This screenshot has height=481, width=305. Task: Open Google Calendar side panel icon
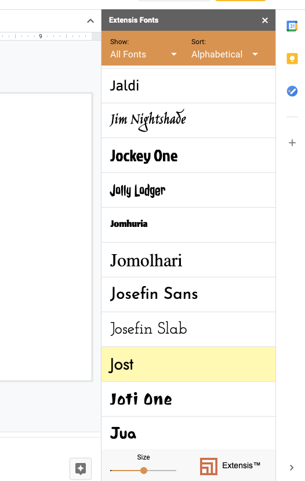292,26
